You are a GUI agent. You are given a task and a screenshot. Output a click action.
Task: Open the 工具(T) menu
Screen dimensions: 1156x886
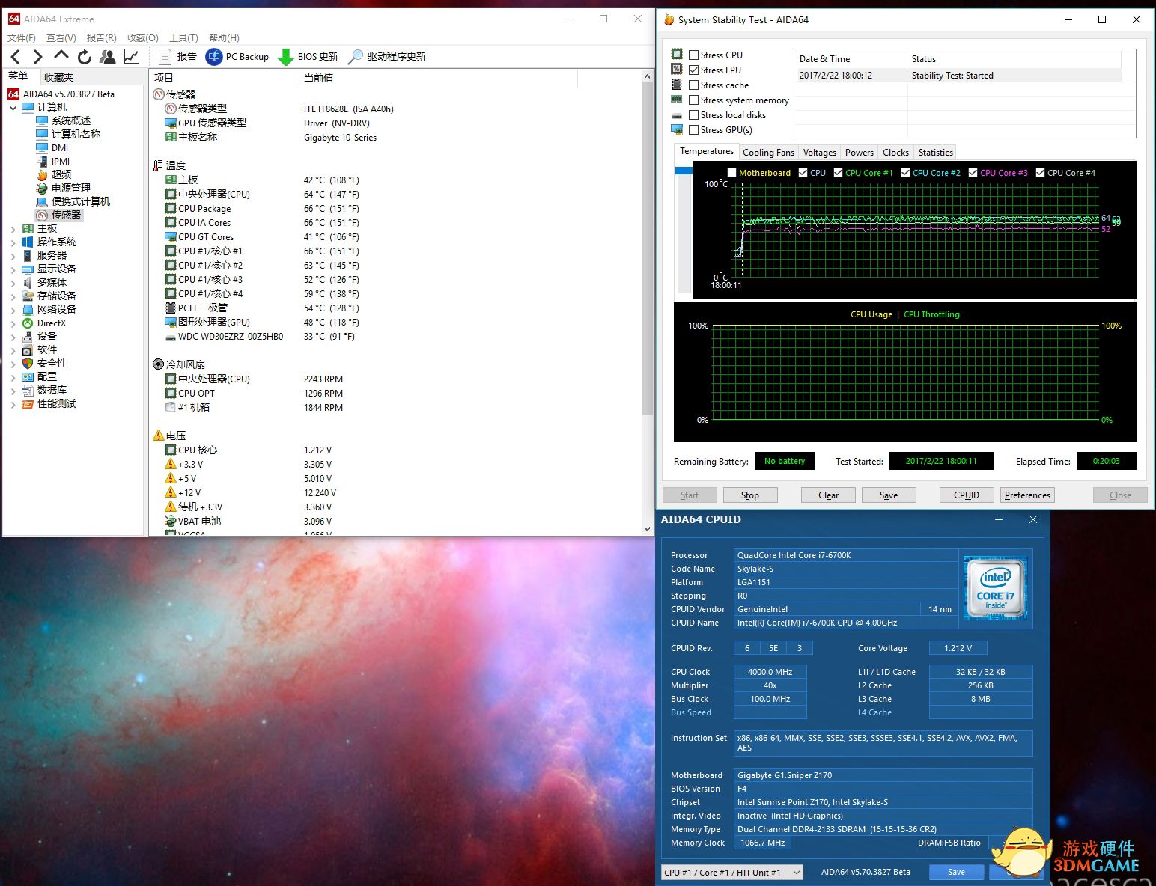[x=183, y=37]
